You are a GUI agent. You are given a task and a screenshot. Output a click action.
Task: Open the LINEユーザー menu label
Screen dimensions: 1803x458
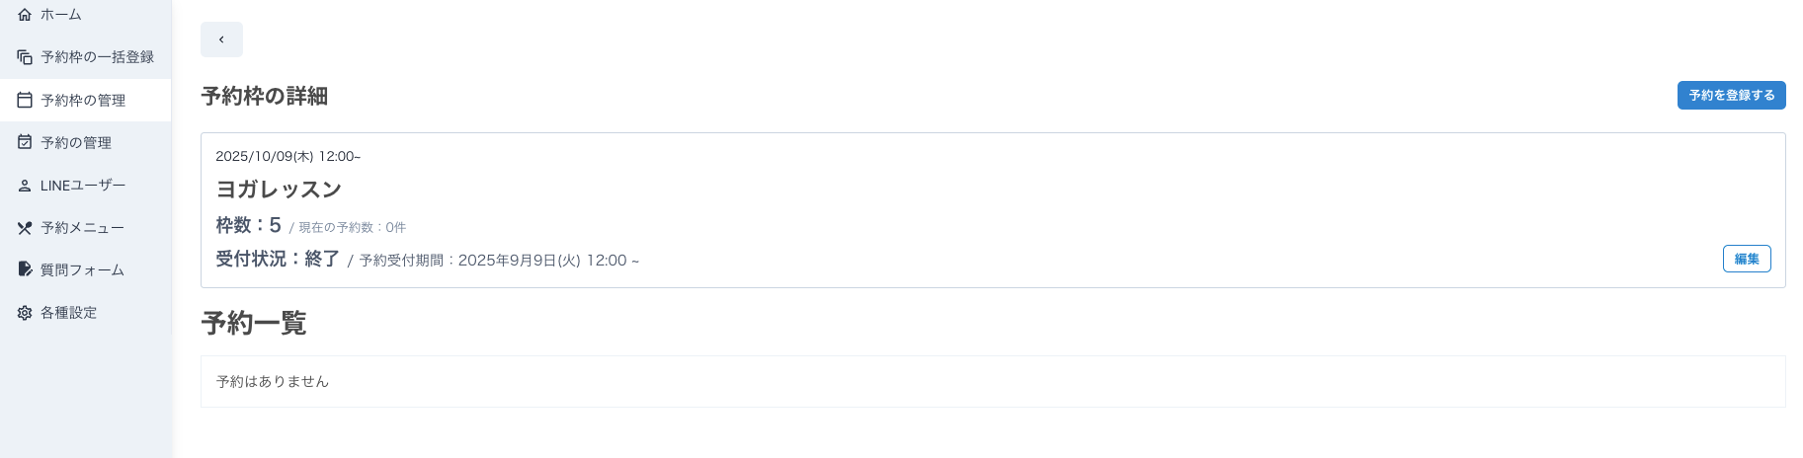tap(83, 186)
